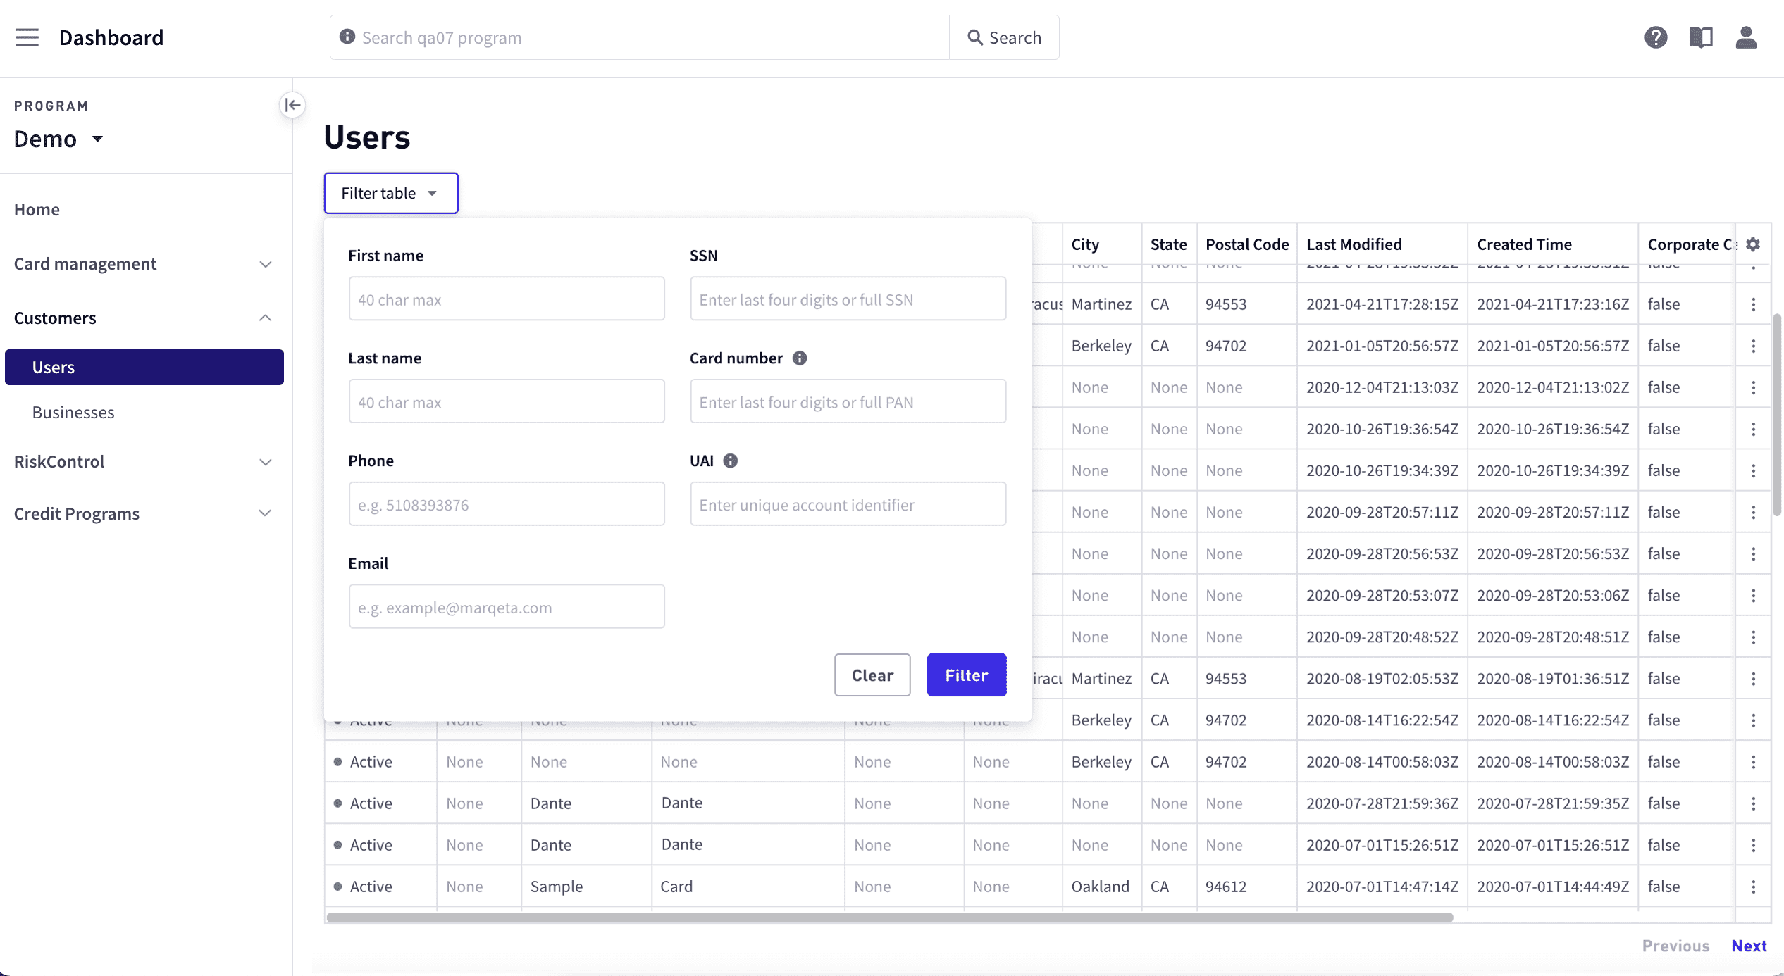
Task: Click the help question mark icon
Action: (1655, 37)
